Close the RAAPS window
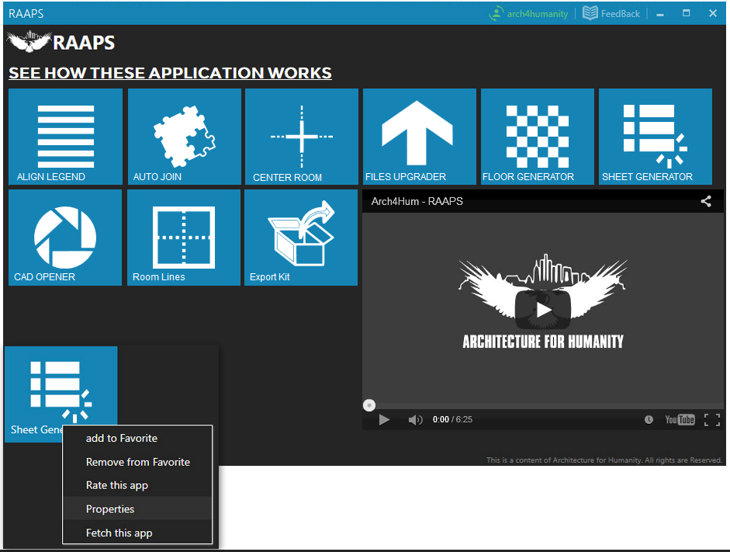Viewport: 730px width, 552px height. point(713,13)
